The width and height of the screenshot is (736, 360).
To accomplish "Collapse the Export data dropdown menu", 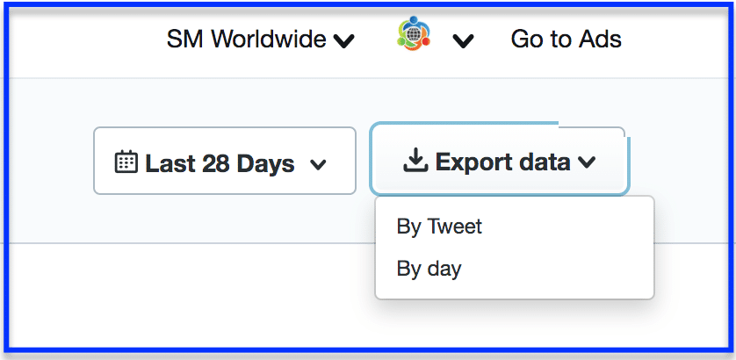I will pyautogui.click(x=500, y=160).
